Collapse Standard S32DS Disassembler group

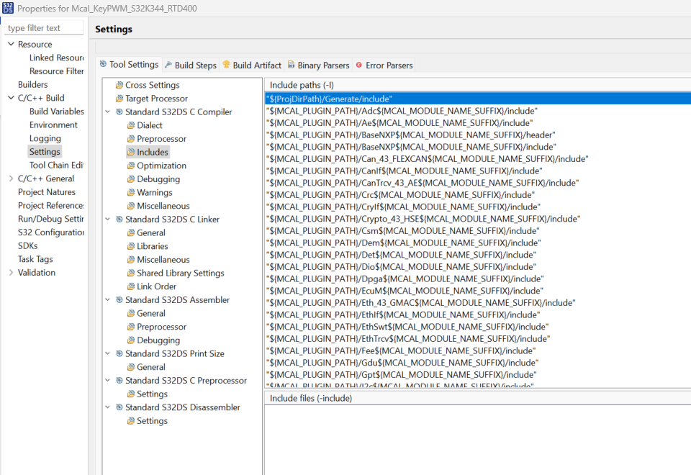[x=107, y=407]
